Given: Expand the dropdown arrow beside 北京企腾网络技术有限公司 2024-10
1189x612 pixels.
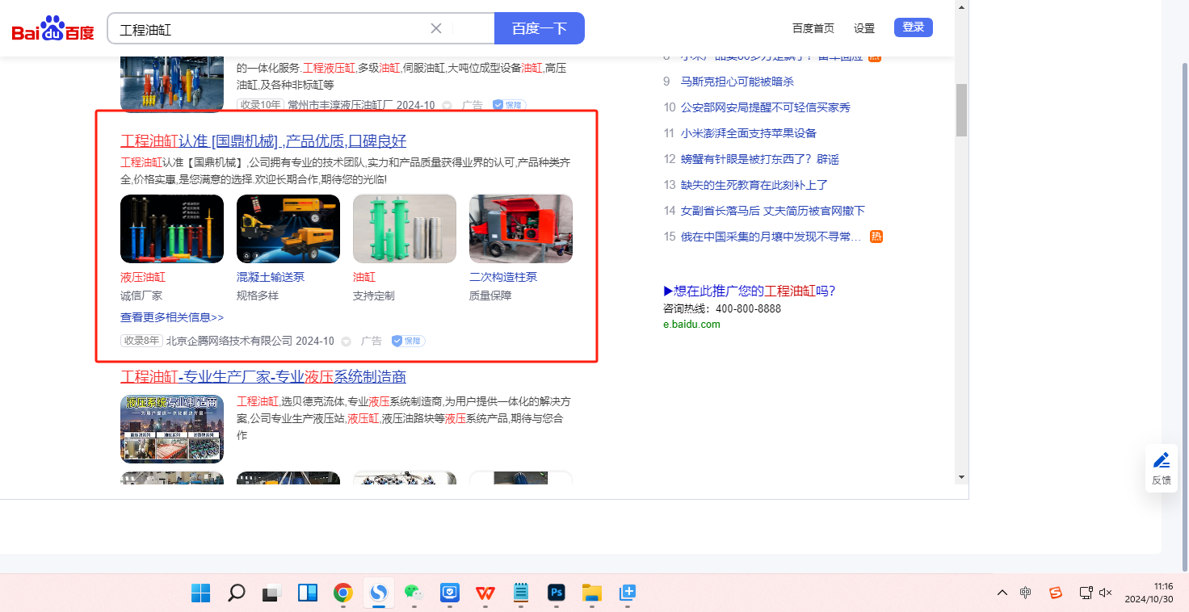Looking at the screenshot, I should click(347, 342).
